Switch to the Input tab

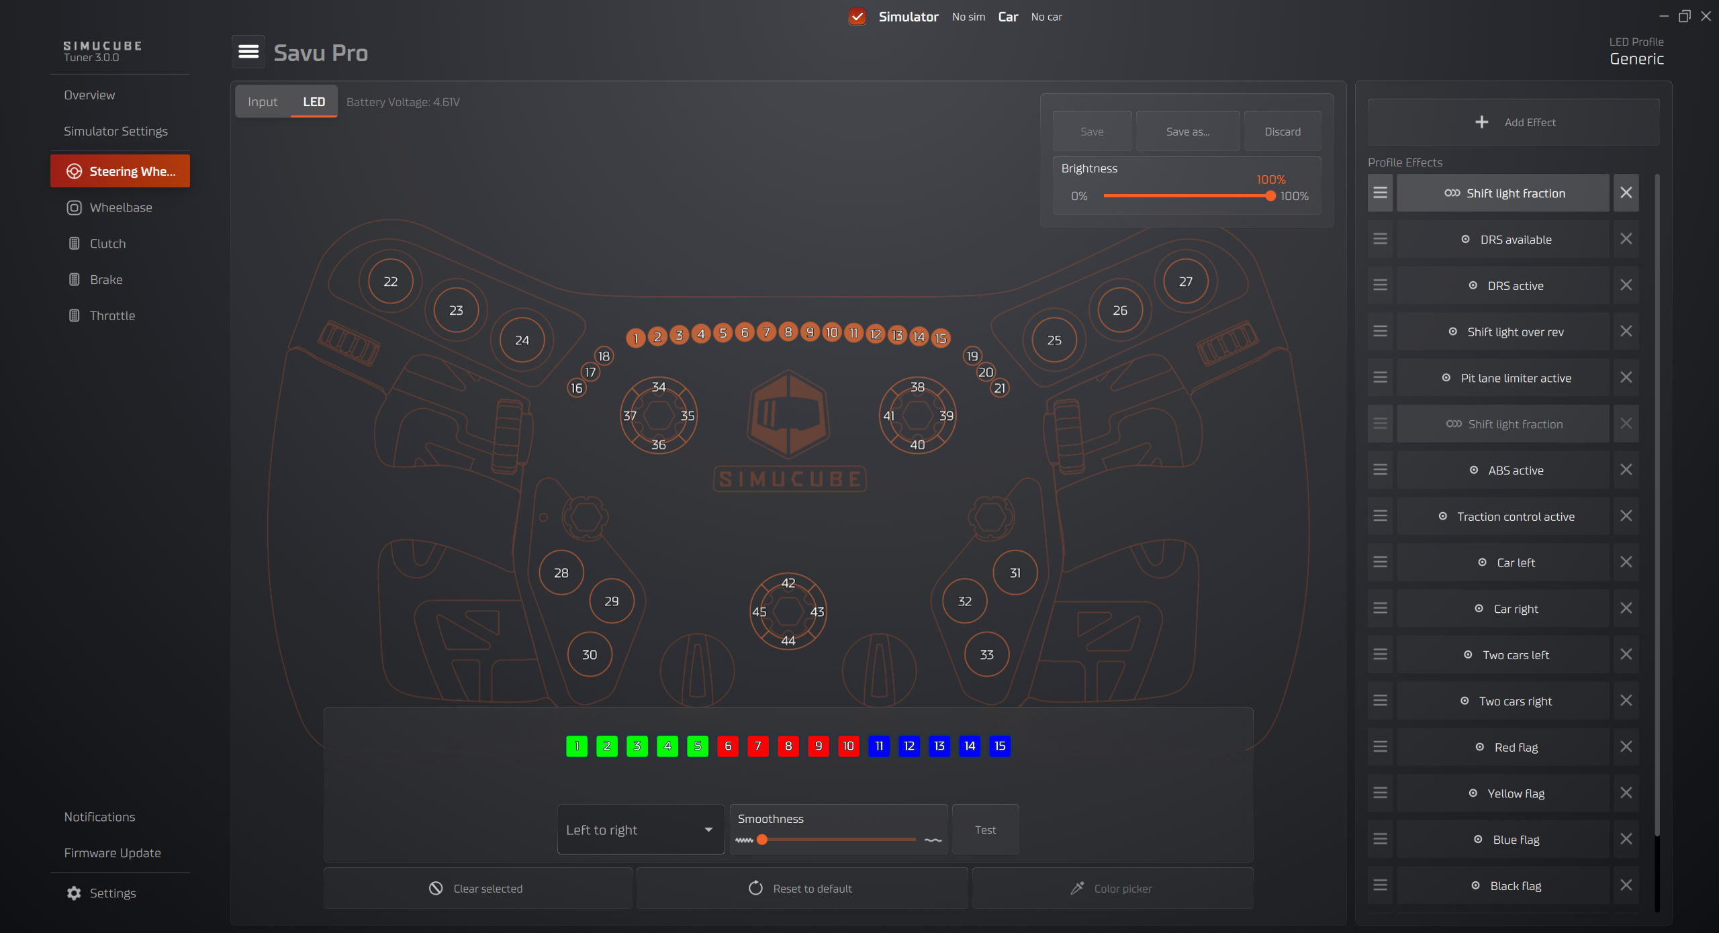click(262, 101)
